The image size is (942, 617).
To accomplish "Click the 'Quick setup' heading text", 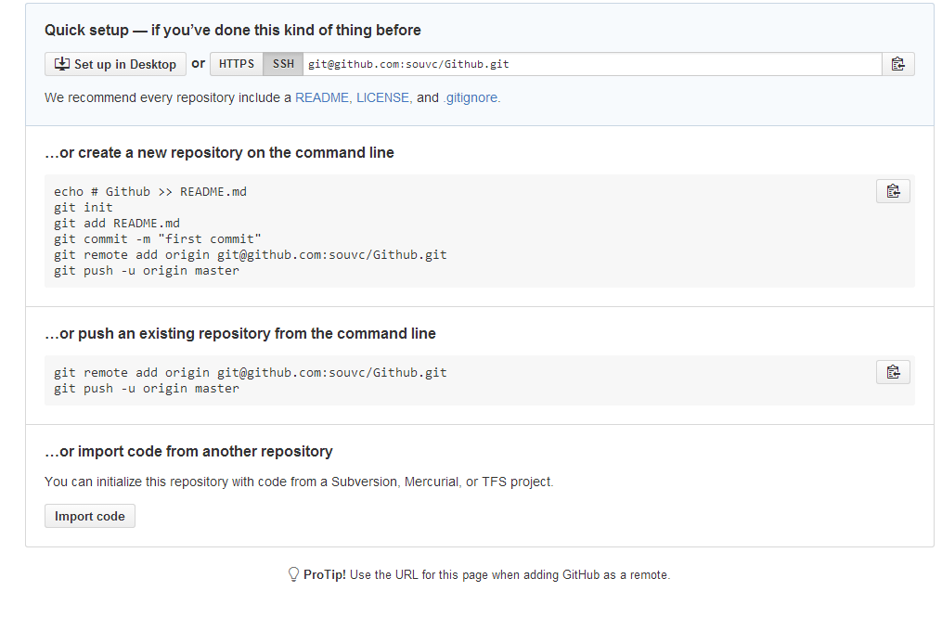I will coord(86,30).
